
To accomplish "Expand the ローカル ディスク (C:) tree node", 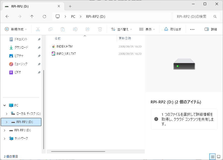I will [6, 114].
